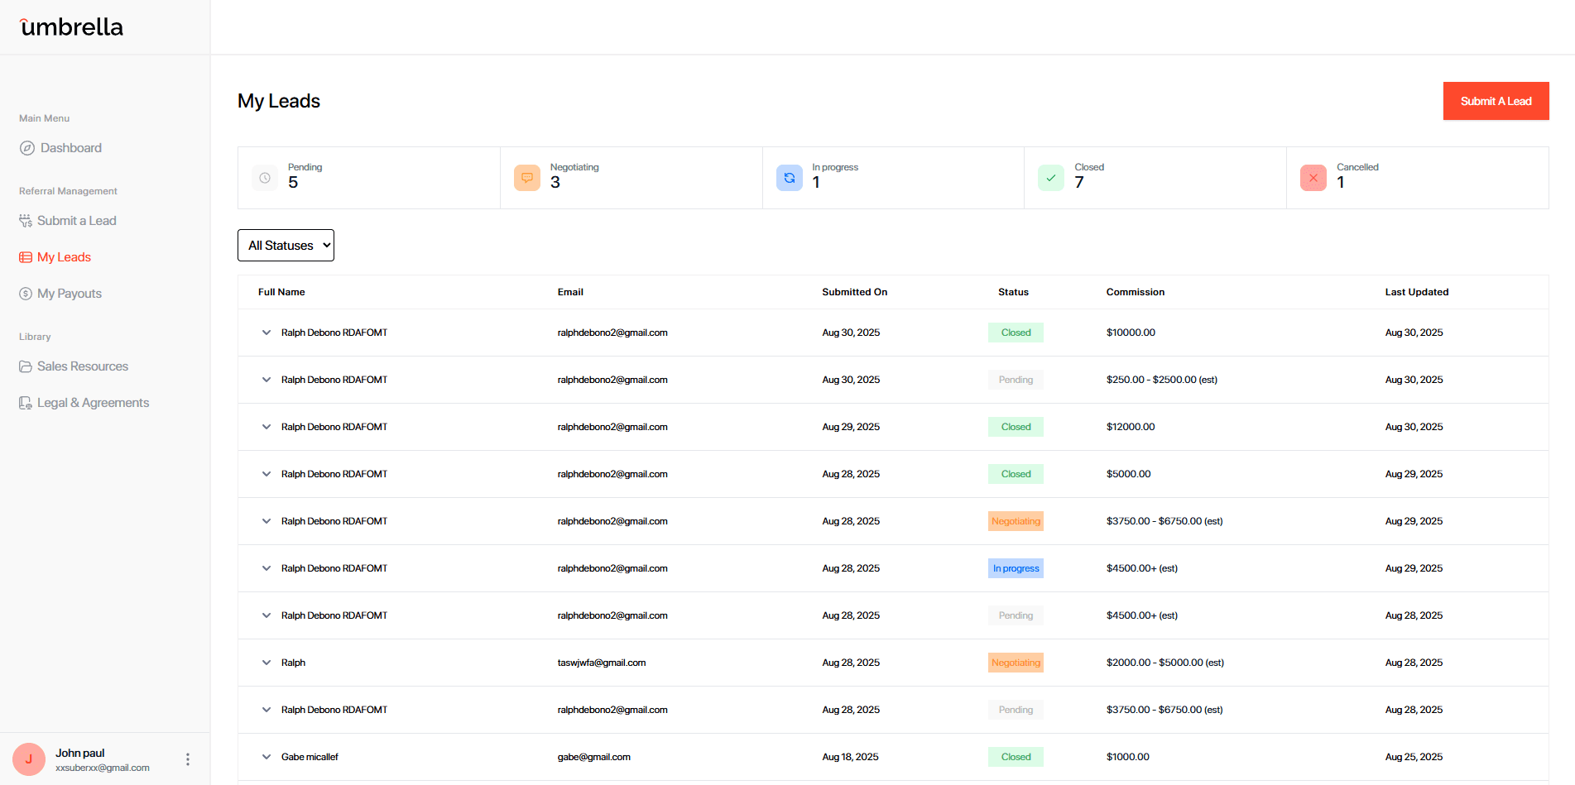The image size is (1575, 785).
Task: Expand the Gabe micallef lead details
Action: tap(267, 756)
